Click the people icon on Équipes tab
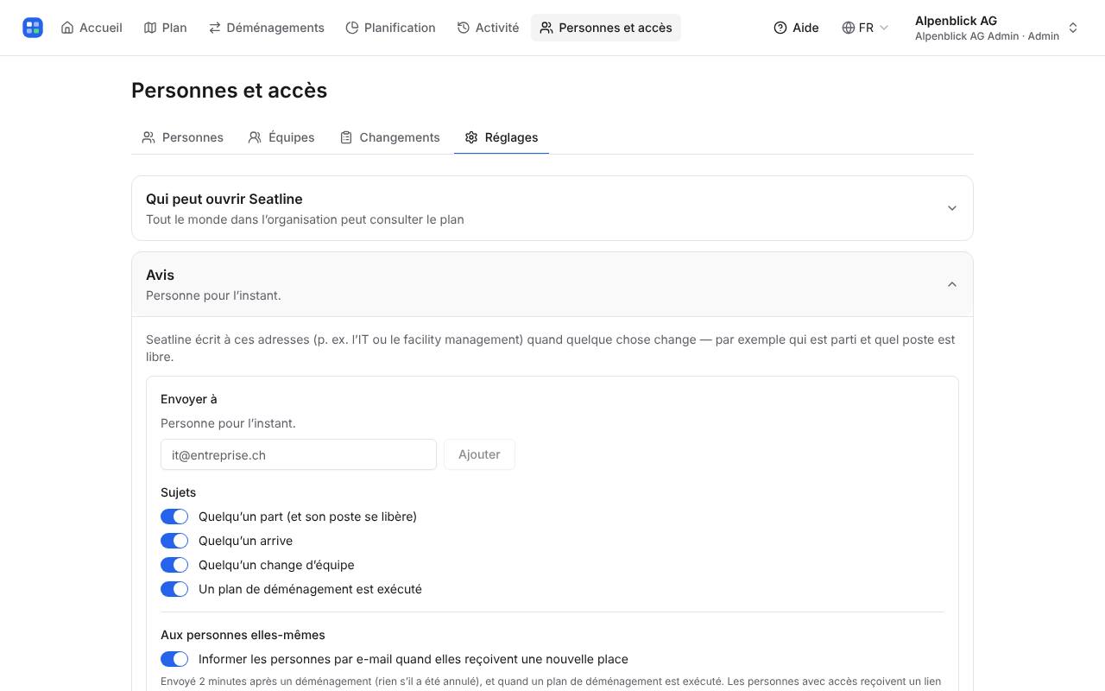The height and width of the screenshot is (691, 1105). (x=255, y=137)
